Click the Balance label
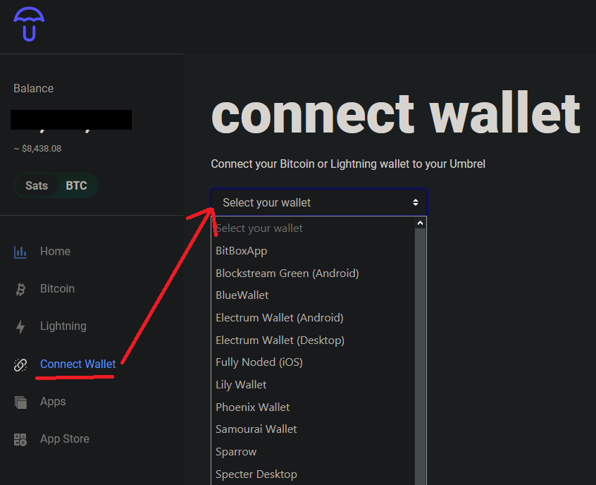The width and height of the screenshot is (596, 485). click(x=33, y=89)
